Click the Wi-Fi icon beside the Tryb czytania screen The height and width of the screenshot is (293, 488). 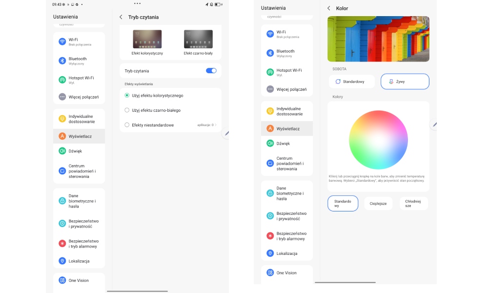tap(62, 42)
